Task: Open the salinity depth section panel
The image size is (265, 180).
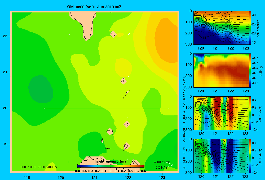Action: point(221,70)
